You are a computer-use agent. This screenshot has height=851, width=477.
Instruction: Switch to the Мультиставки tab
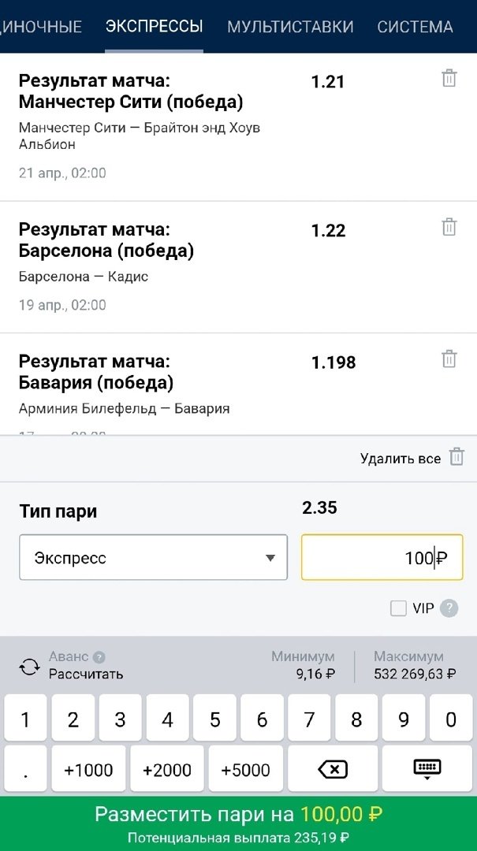click(x=290, y=27)
